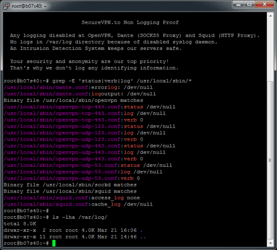277x250 pixels.
Task: Click the 'Your security and anonymity' line
Action: (x=89, y=61)
